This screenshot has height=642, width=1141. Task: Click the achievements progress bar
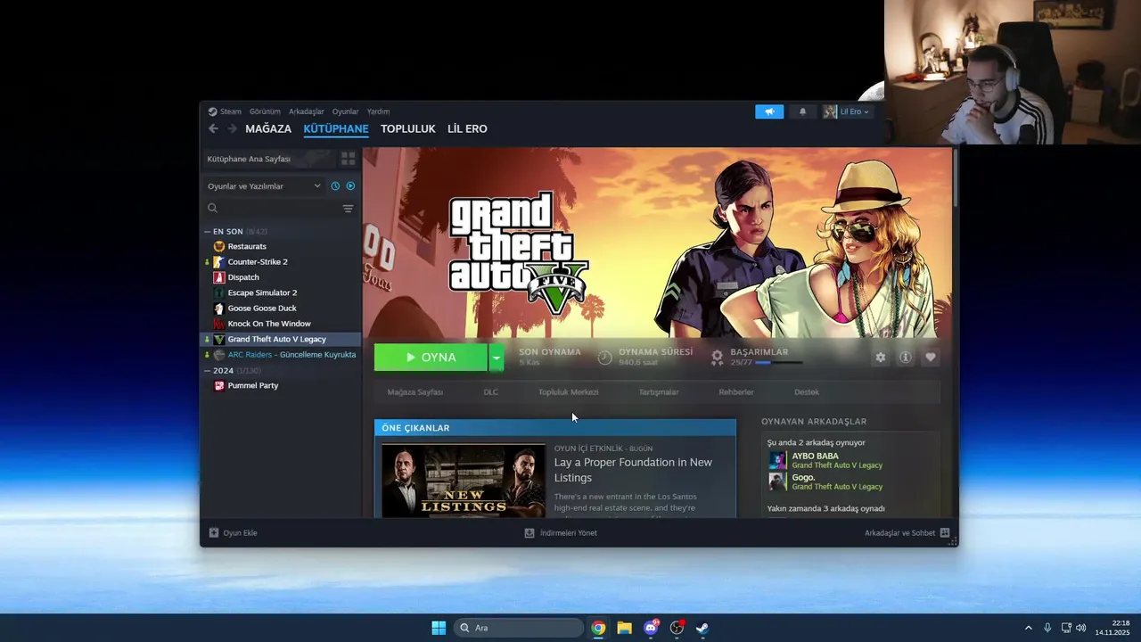778,363
